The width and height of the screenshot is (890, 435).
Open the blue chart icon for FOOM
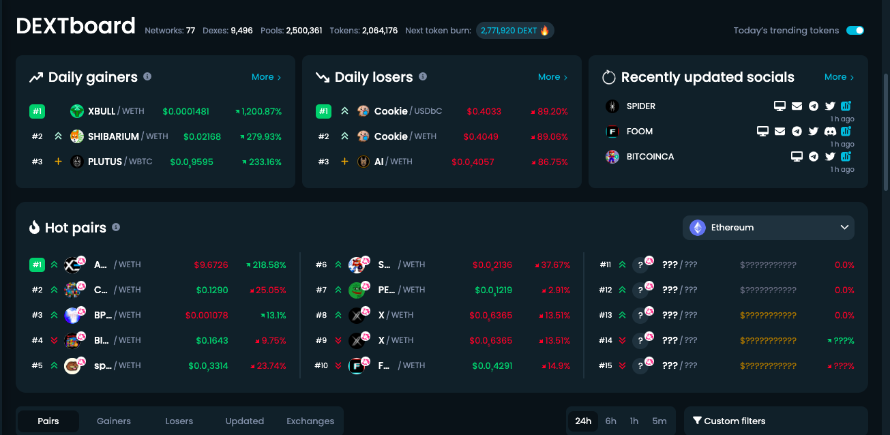point(846,132)
